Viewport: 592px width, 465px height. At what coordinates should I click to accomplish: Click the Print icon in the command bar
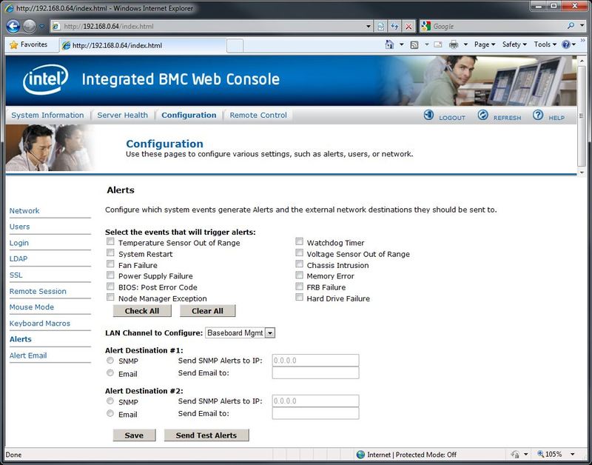coord(453,44)
